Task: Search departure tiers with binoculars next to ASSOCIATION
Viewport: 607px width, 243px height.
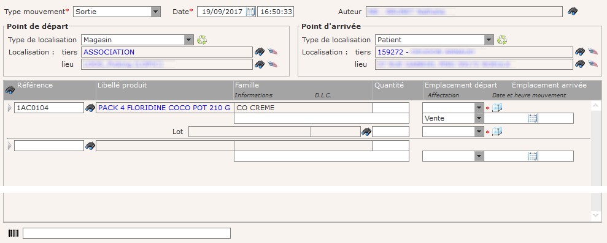Action: (x=260, y=52)
